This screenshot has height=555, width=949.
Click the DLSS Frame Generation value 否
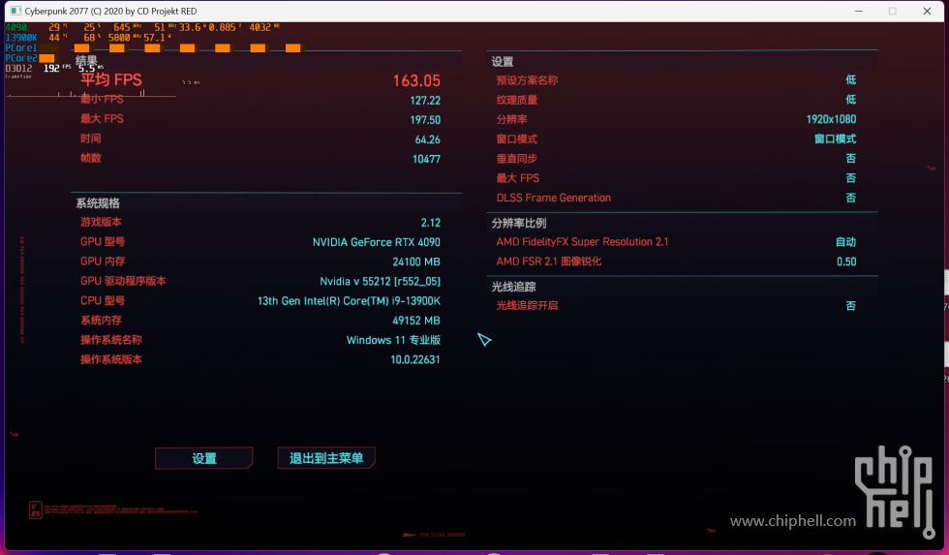pos(850,198)
